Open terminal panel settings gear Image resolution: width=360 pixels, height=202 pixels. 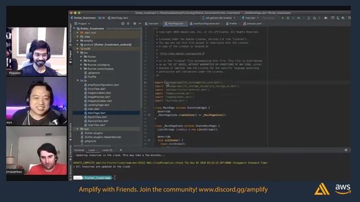point(346,150)
